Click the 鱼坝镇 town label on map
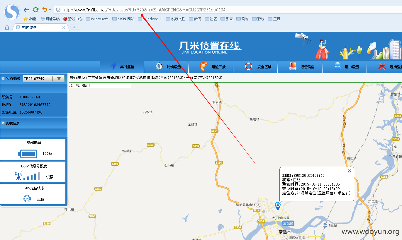Screen dimensions: 402x240 (x=255, y=119)
